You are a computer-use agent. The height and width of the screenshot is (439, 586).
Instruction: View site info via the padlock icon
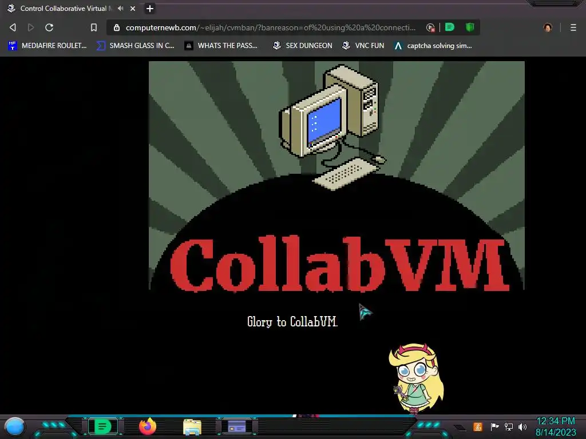[117, 27]
